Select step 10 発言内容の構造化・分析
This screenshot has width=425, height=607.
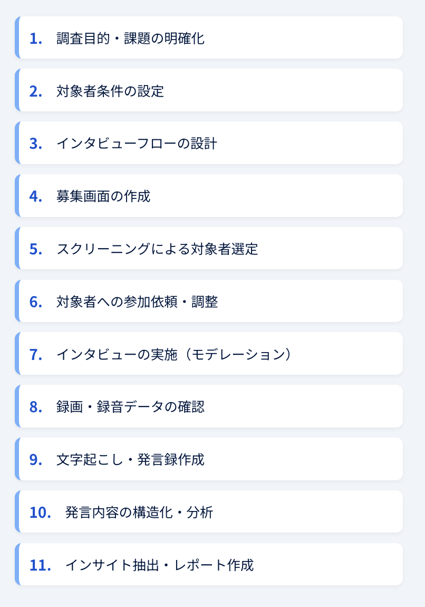click(x=209, y=512)
